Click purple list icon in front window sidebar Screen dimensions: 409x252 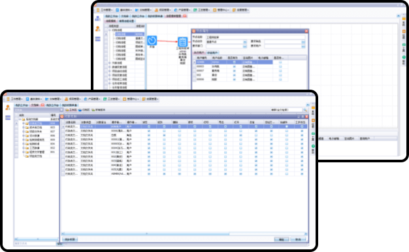coord(8,118)
